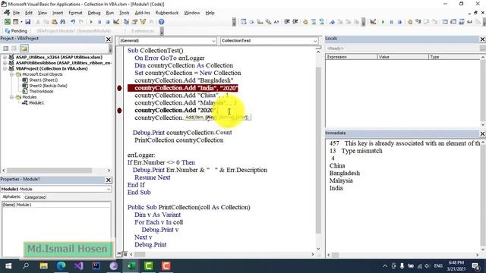The width and height of the screenshot is (486, 273).
Task: Click Indent icon in Edit toolbar
Action: (287, 22)
